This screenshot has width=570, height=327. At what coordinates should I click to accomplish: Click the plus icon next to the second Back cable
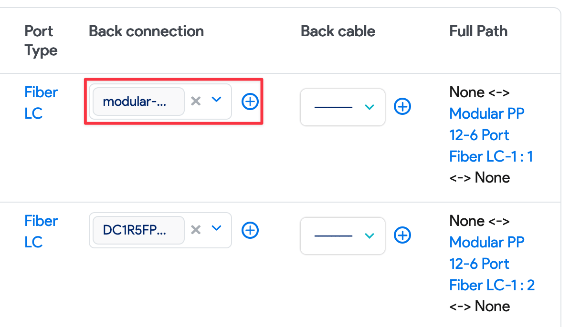[x=402, y=235]
